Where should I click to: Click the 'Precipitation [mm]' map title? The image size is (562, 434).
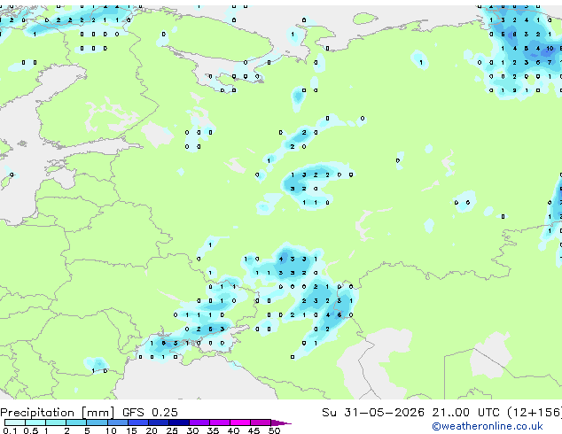pyautogui.click(x=58, y=413)
